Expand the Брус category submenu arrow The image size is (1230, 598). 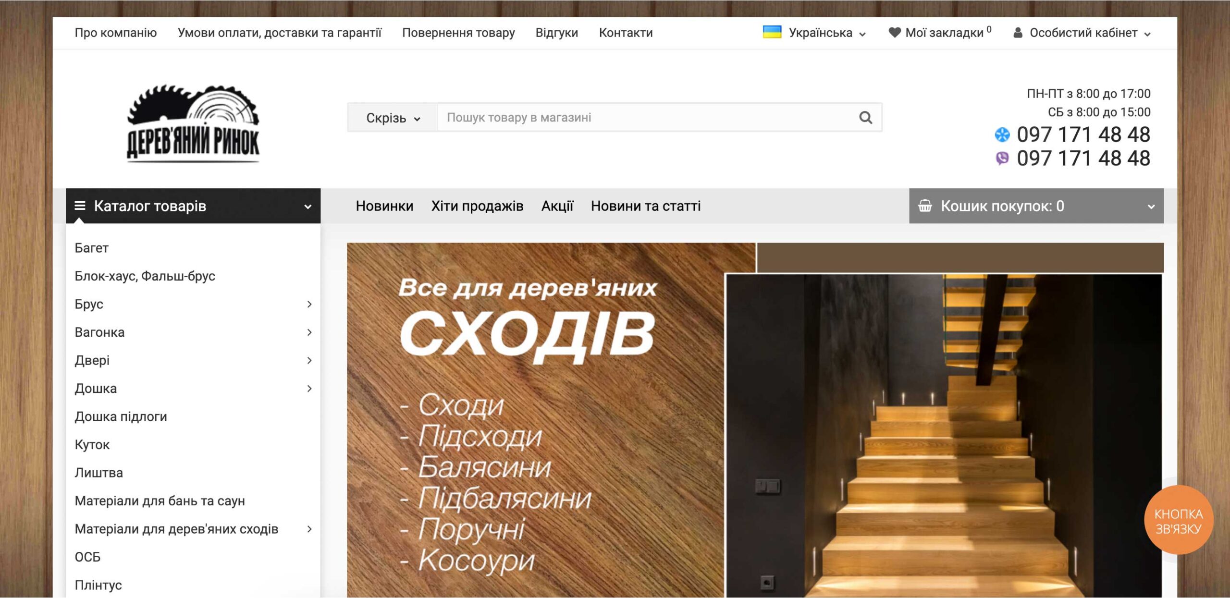tap(309, 304)
